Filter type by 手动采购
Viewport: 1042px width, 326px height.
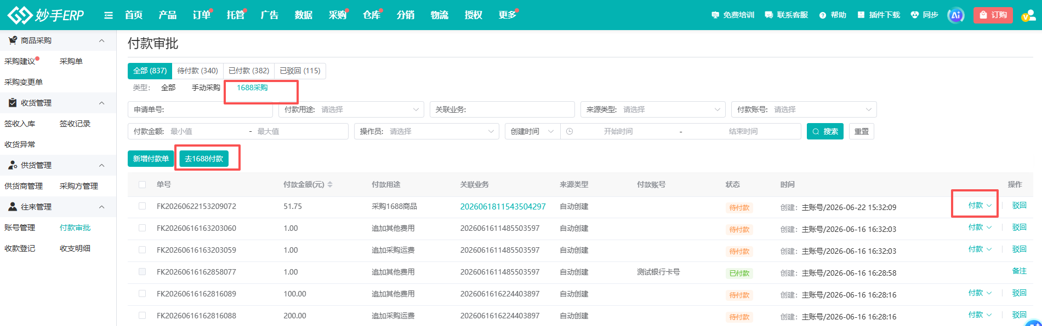click(x=206, y=88)
